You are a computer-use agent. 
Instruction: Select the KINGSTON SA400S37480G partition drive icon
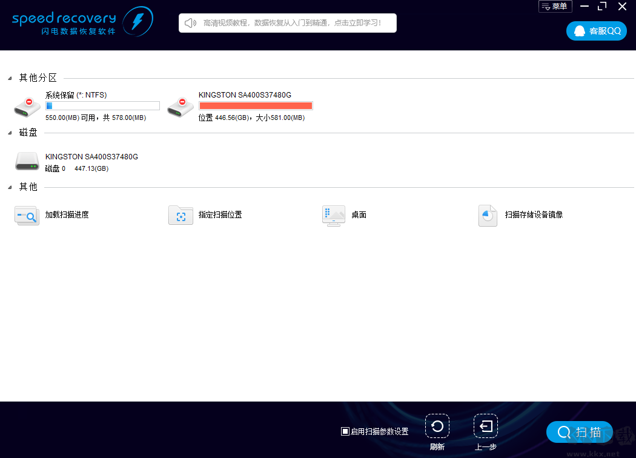coord(181,107)
